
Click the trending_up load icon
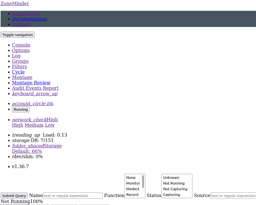coord(26,135)
